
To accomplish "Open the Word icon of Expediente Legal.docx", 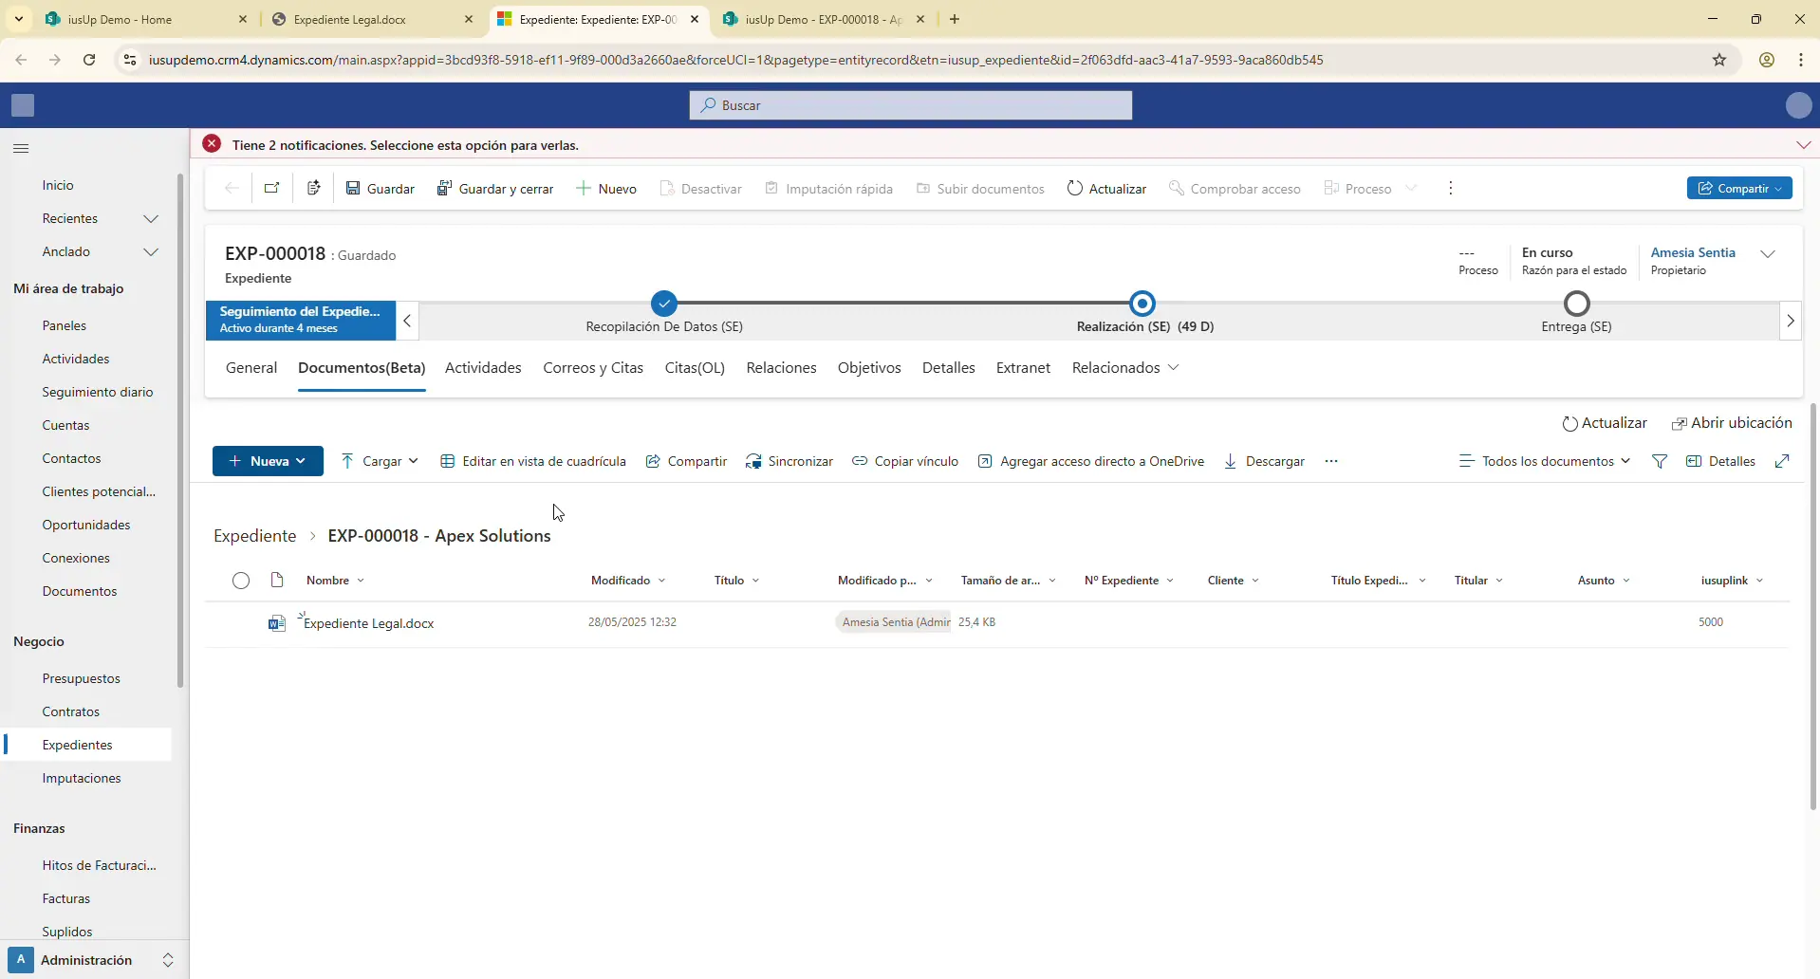I will click(277, 623).
